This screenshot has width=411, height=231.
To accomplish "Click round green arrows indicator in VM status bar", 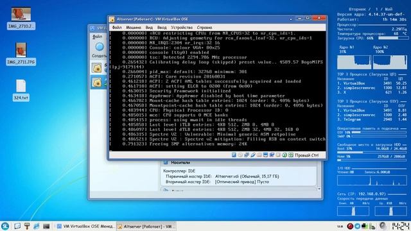I will point(284,155).
